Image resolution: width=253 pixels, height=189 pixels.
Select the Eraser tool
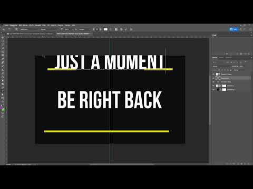click(3, 76)
